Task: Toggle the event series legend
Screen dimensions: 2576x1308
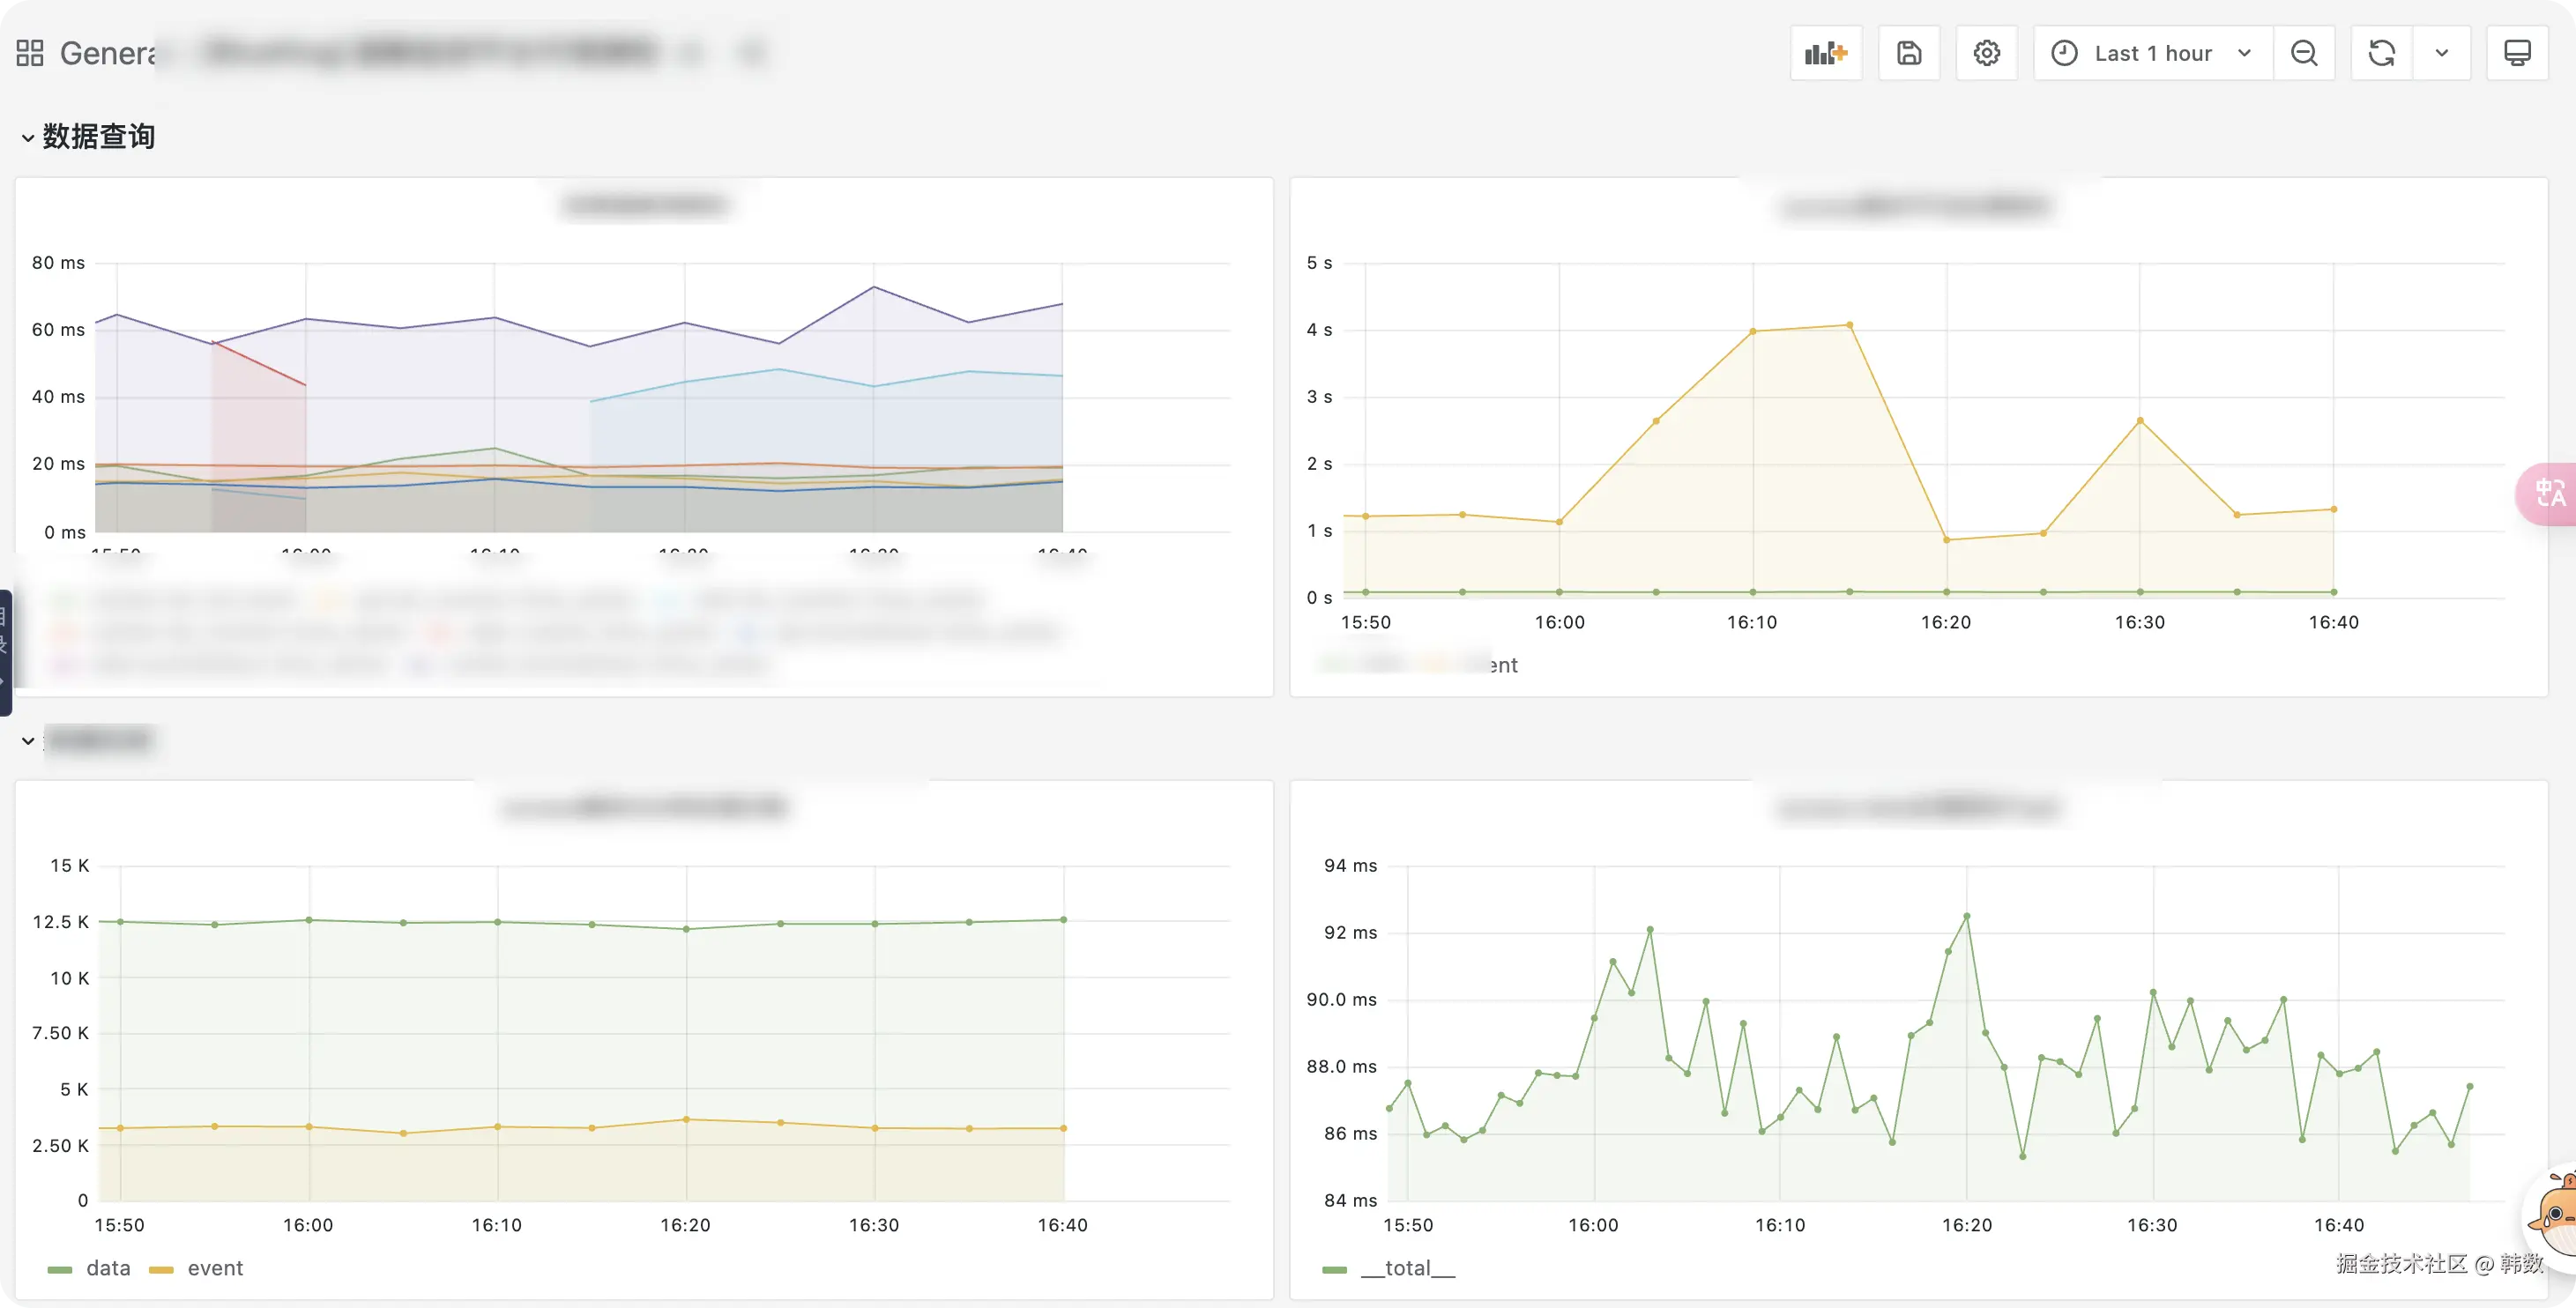Action: coord(215,1268)
